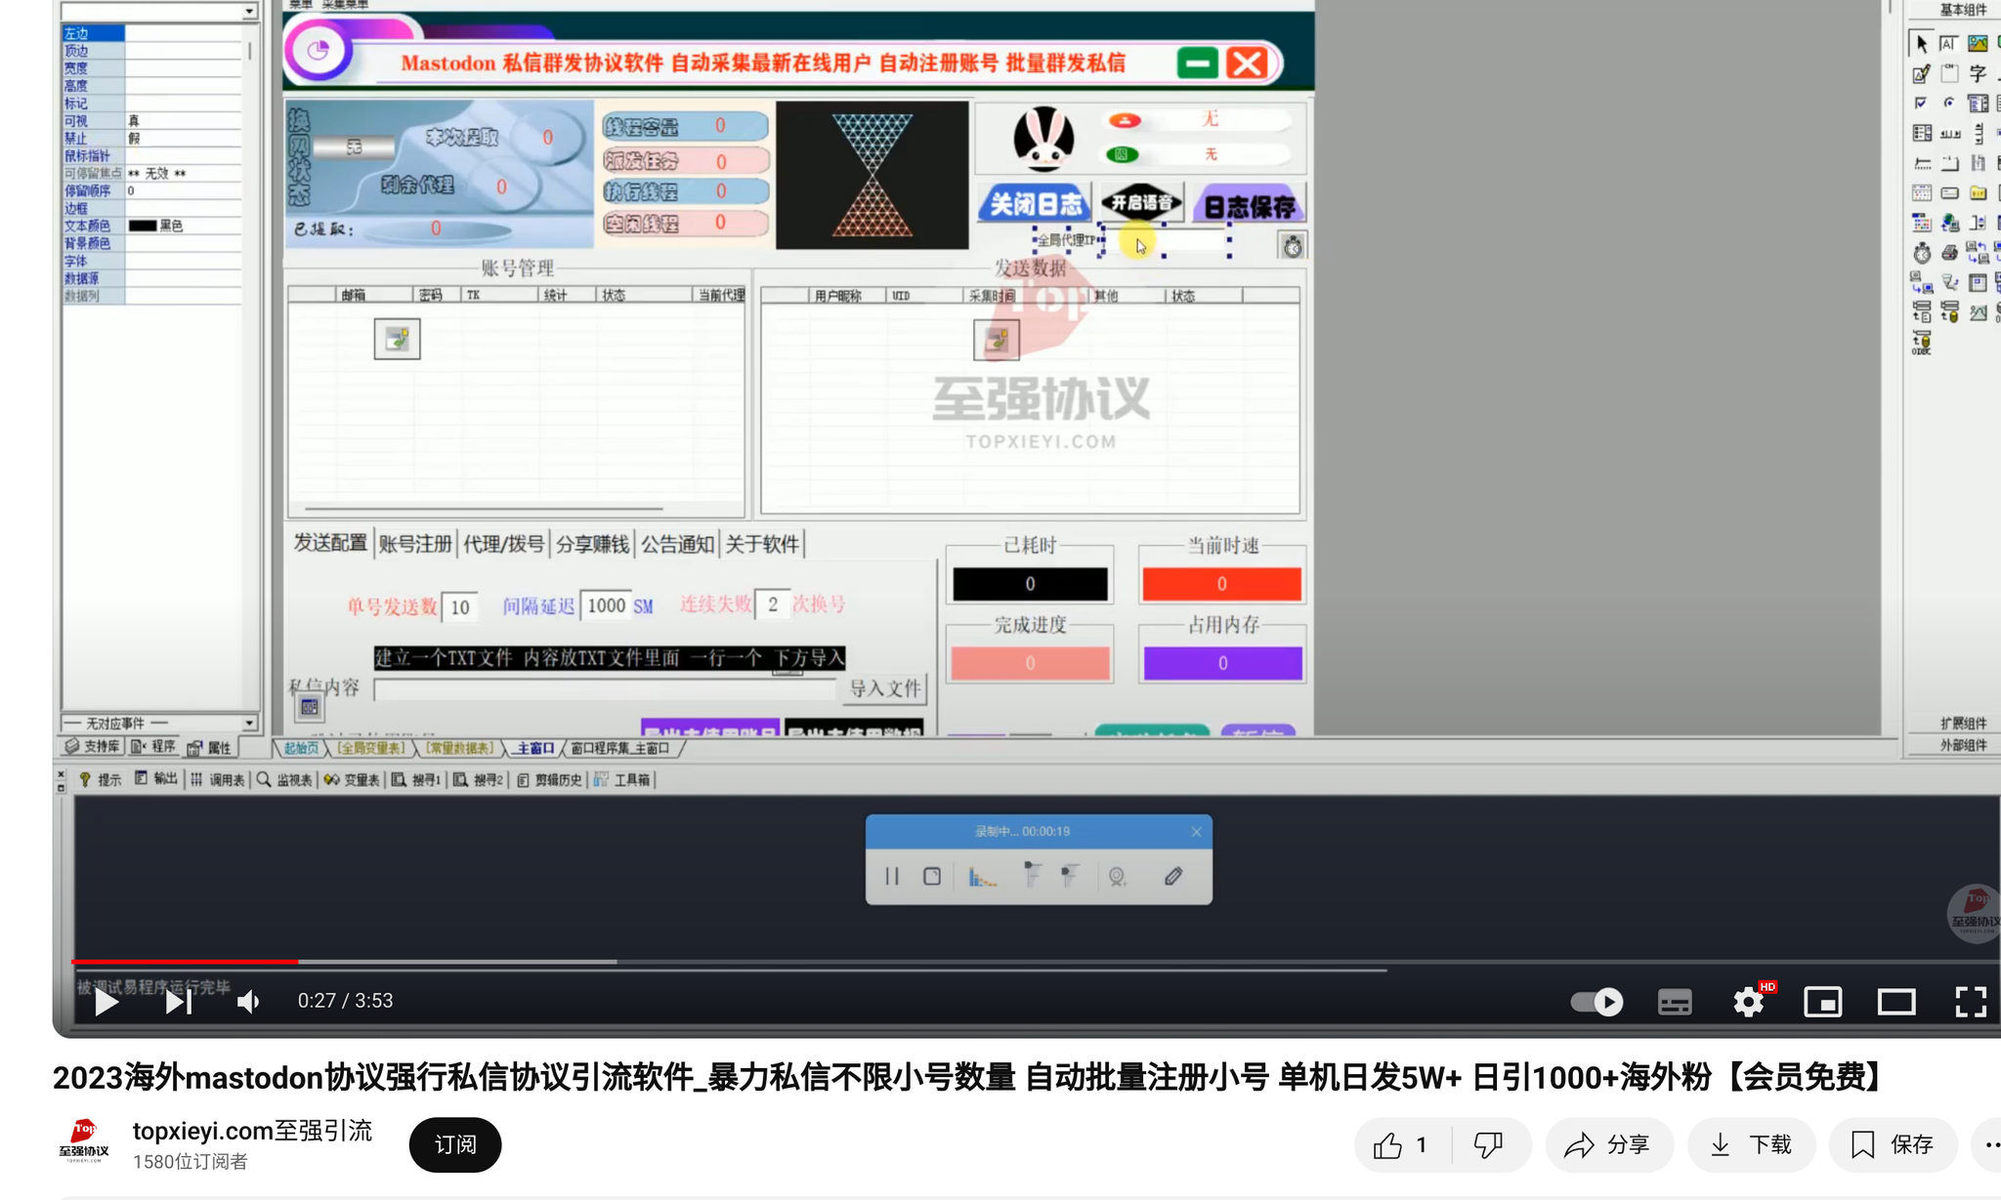Toggle the autoplay switch
This screenshot has height=1200, width=2001.
[1597, 1002]
